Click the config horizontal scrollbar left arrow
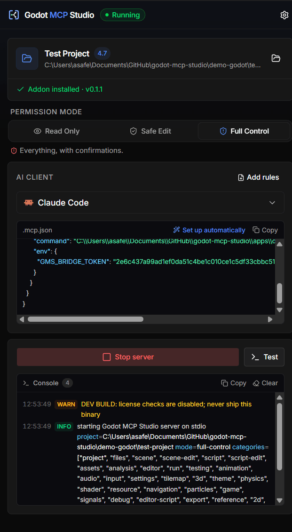 tap(22, 319)
